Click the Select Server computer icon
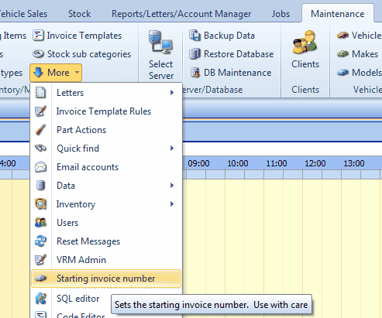Viewport: 382px width, 318px height. click(160, 42)
